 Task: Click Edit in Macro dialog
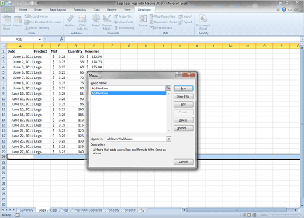(183, 105)
